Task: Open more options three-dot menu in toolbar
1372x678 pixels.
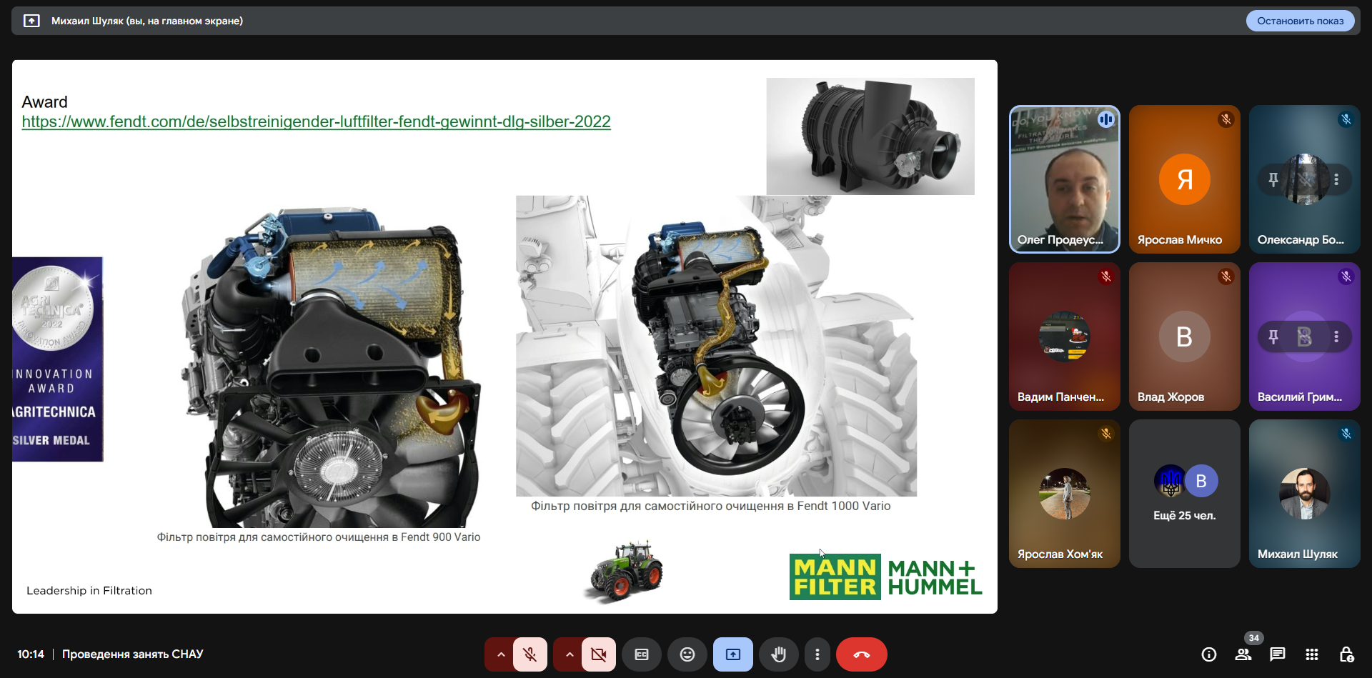Action: click(817, 654)
